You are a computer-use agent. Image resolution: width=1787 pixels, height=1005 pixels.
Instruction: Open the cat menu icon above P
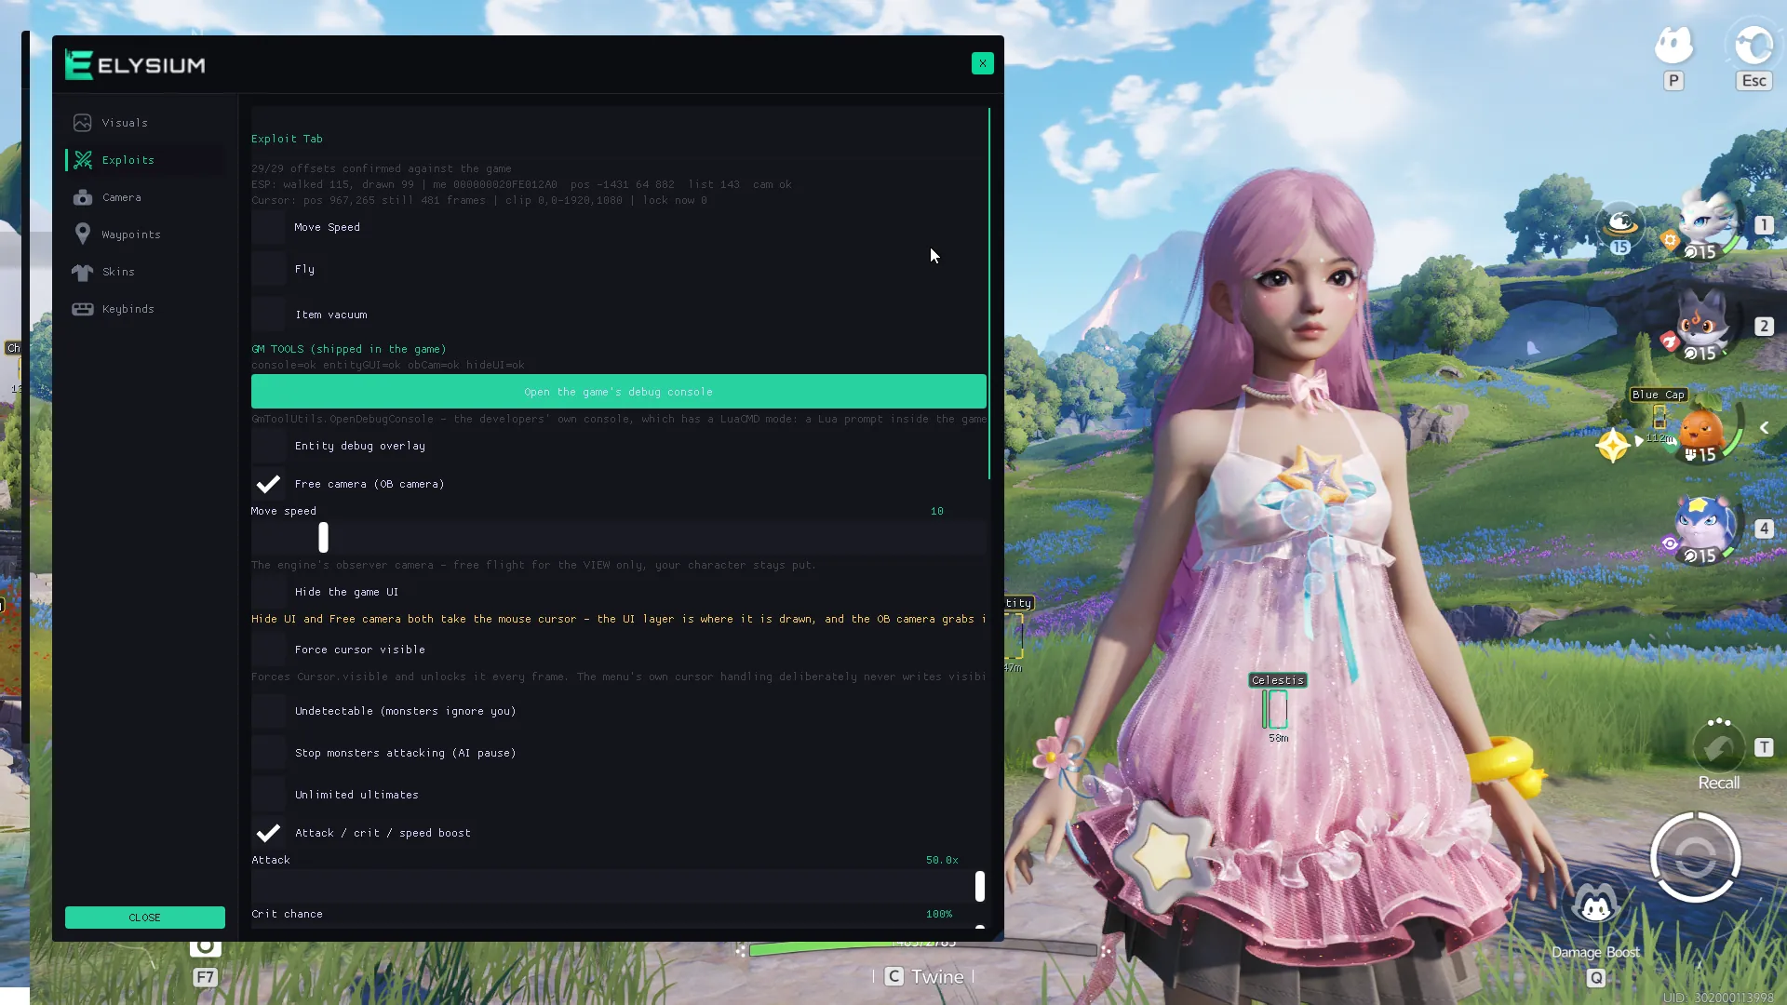tap(1673, 45)
